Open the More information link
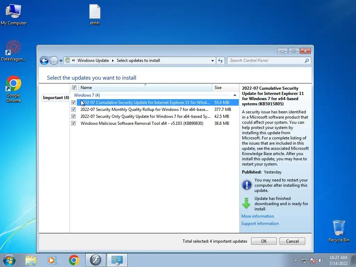 click(x=258, y=216)
